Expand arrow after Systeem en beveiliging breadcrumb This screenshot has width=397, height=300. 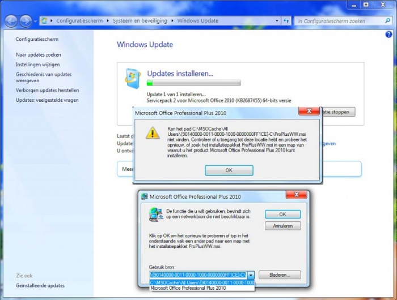[x=172, y=21]
